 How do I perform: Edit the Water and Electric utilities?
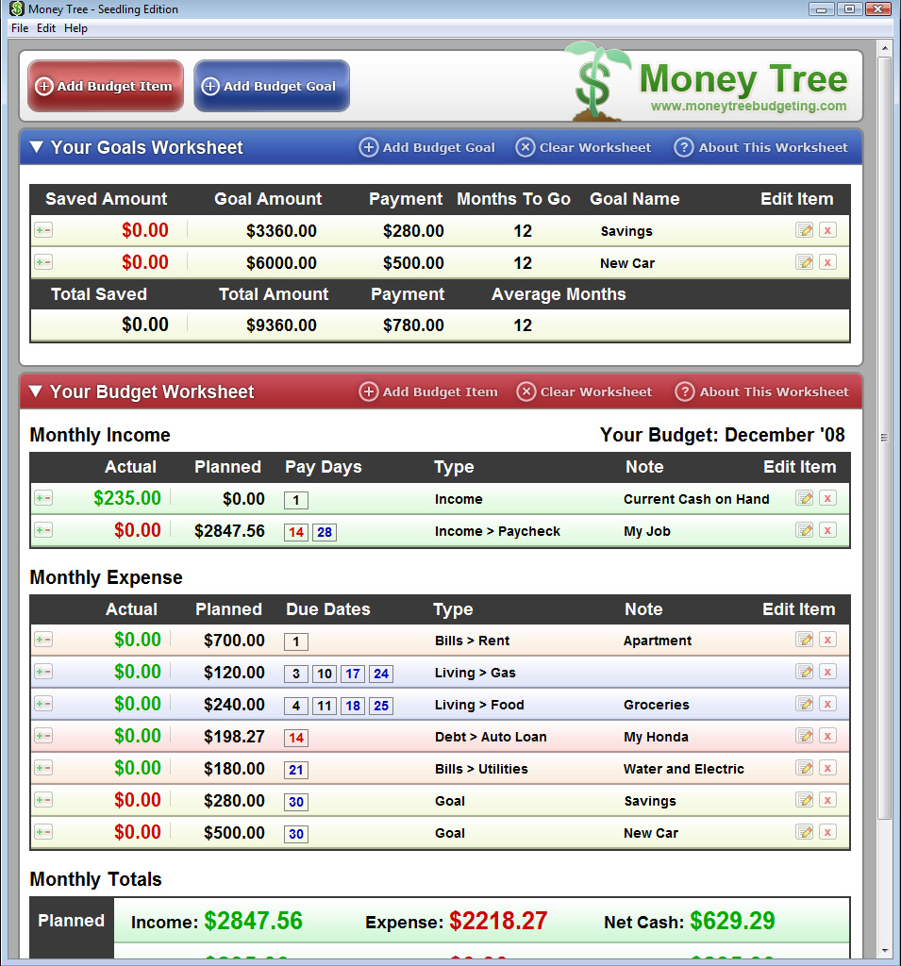click(x=804, y=768)
